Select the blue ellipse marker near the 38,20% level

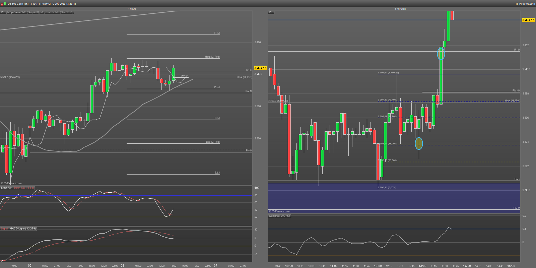click(419, 143)
